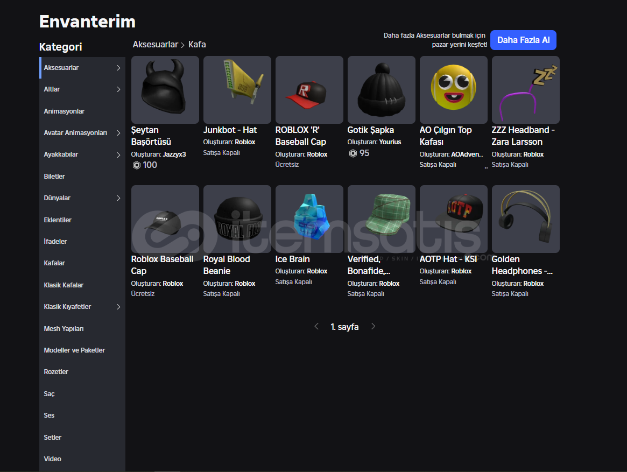
Task: Open the Ice Brain title link
Action: point(293,259)
